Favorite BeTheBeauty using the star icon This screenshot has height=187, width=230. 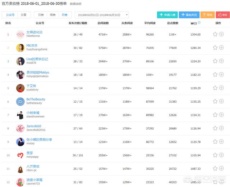[x=215, y=101]
